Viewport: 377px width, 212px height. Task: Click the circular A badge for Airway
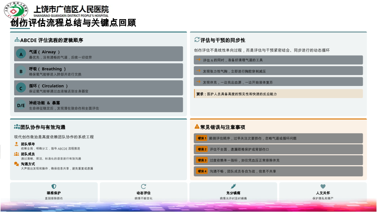point(21,54)
